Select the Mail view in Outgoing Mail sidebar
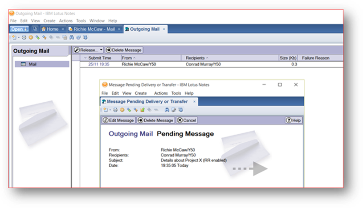Viewport: 363px width, 208px height. point(42,64)
